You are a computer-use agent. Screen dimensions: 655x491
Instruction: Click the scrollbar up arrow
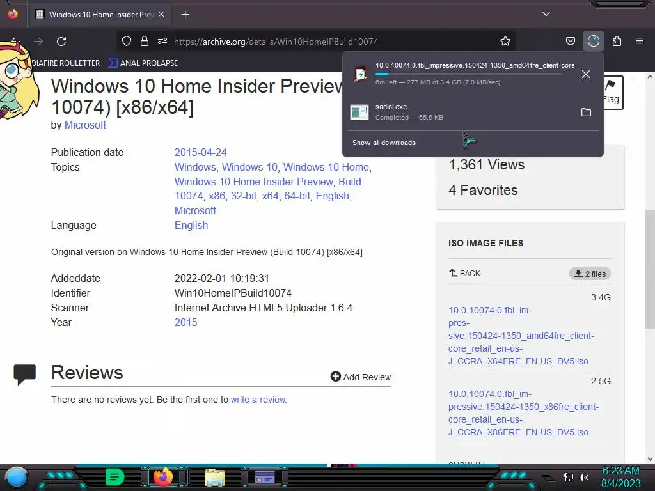click(x=650, y=77)
